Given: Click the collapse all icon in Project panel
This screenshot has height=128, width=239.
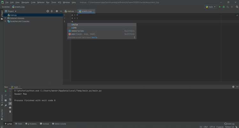Looking at the screenshot, I should point(52,11).
